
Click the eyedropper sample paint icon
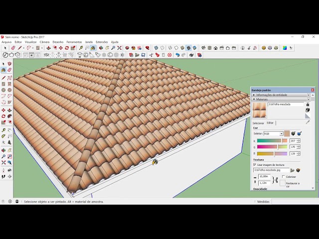(x=308, y=122)
